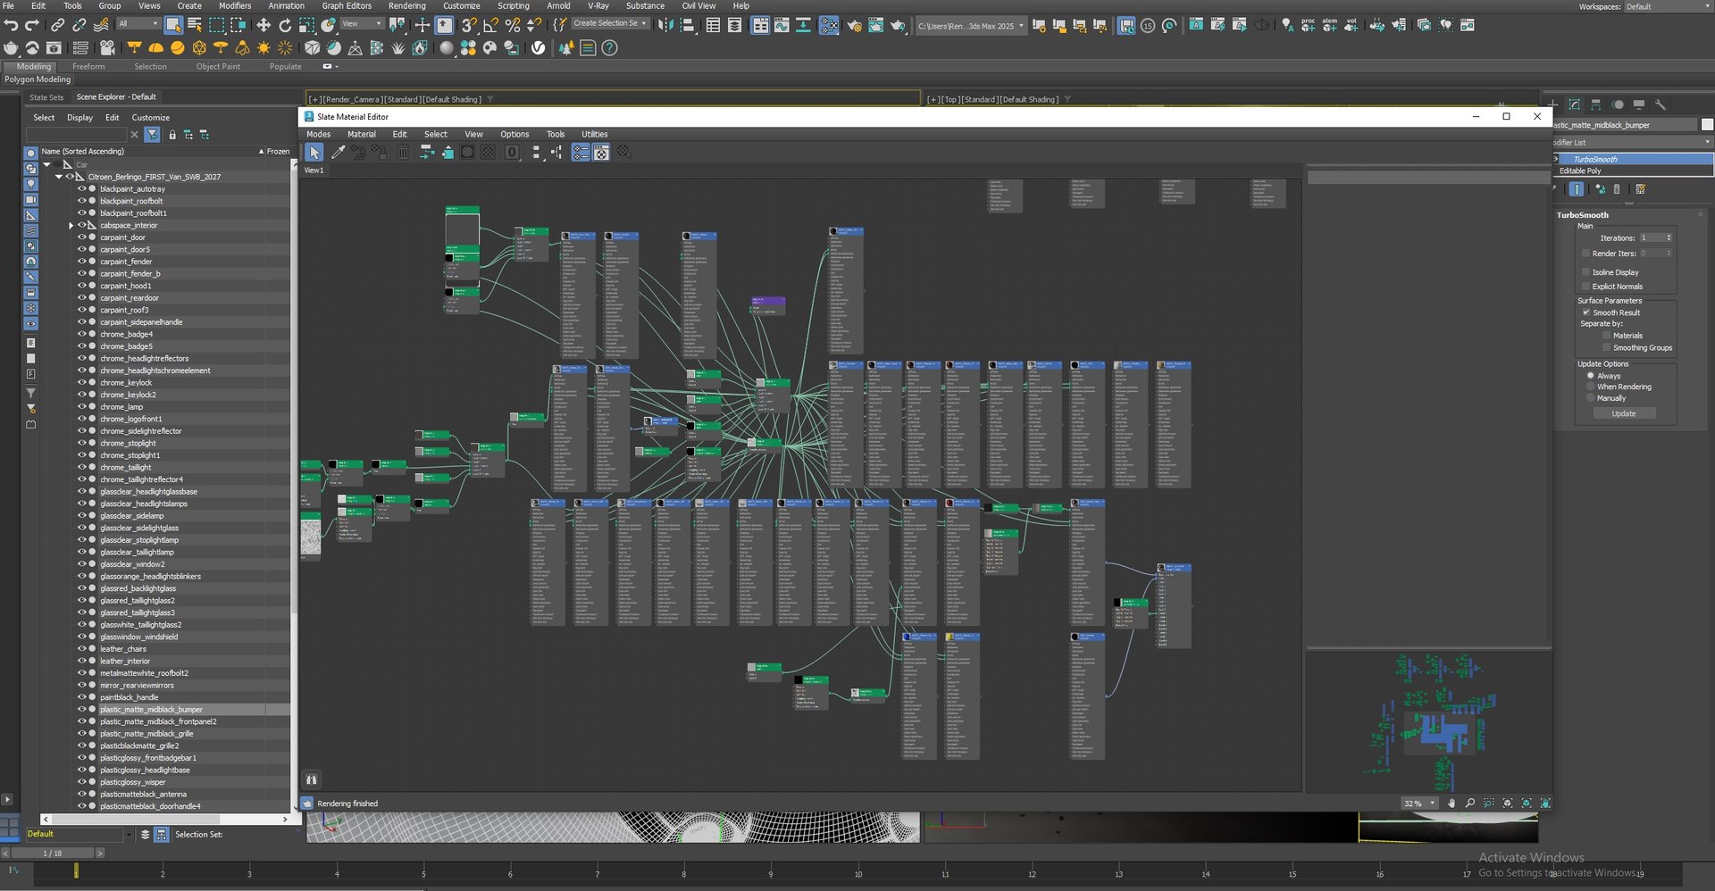Click the Mirror tool icon
Viewport: 1715px width, 891px height.
click(x=666, y=26)
